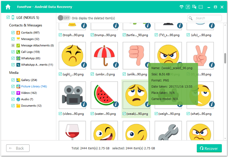Viewport: 228px width, 157px height.
Task: Show info for watermelon image
Action: (x=116, y=104)
